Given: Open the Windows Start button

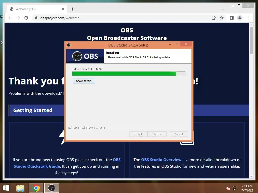Looking at the screenshot, I should (6, 188).
